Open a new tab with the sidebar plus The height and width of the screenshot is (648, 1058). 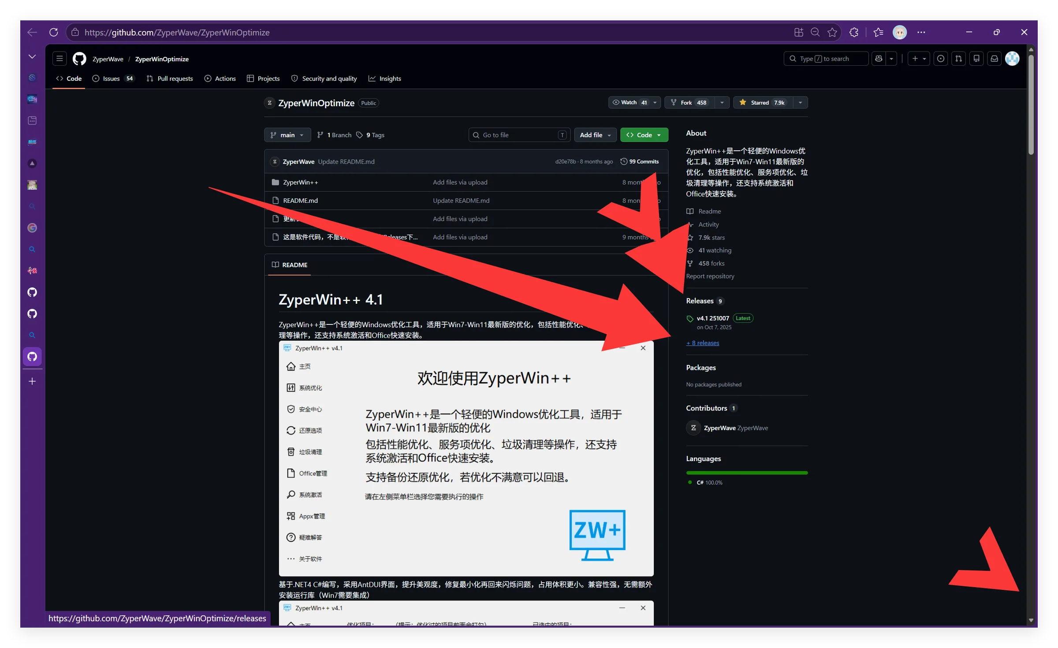[x=32, y=381]
